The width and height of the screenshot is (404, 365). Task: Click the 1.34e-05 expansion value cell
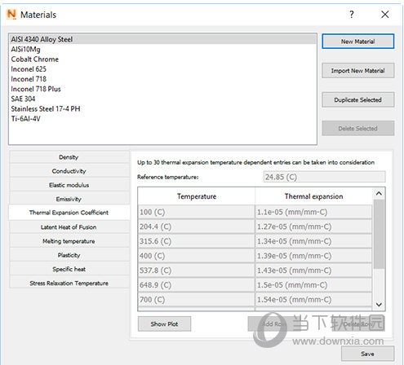[x=313, y=241]
